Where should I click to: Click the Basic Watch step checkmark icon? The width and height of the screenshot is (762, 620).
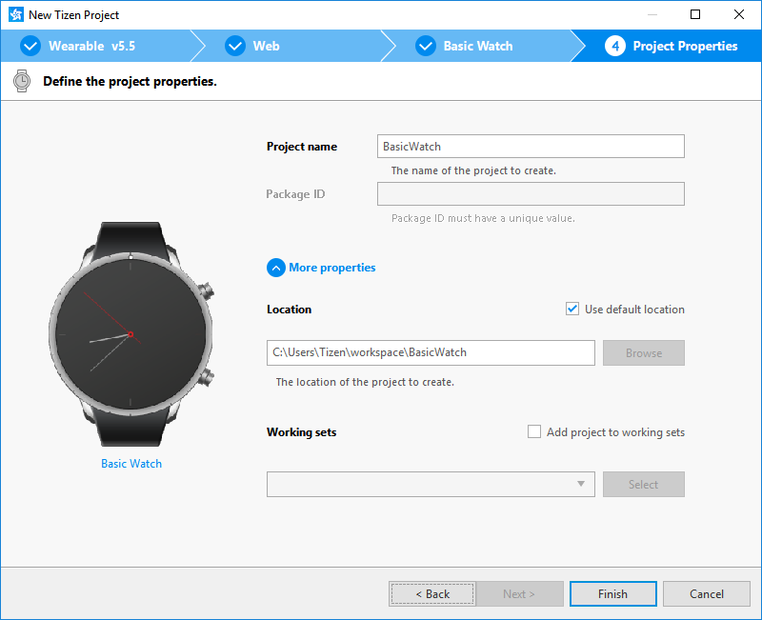click(425, 46)
